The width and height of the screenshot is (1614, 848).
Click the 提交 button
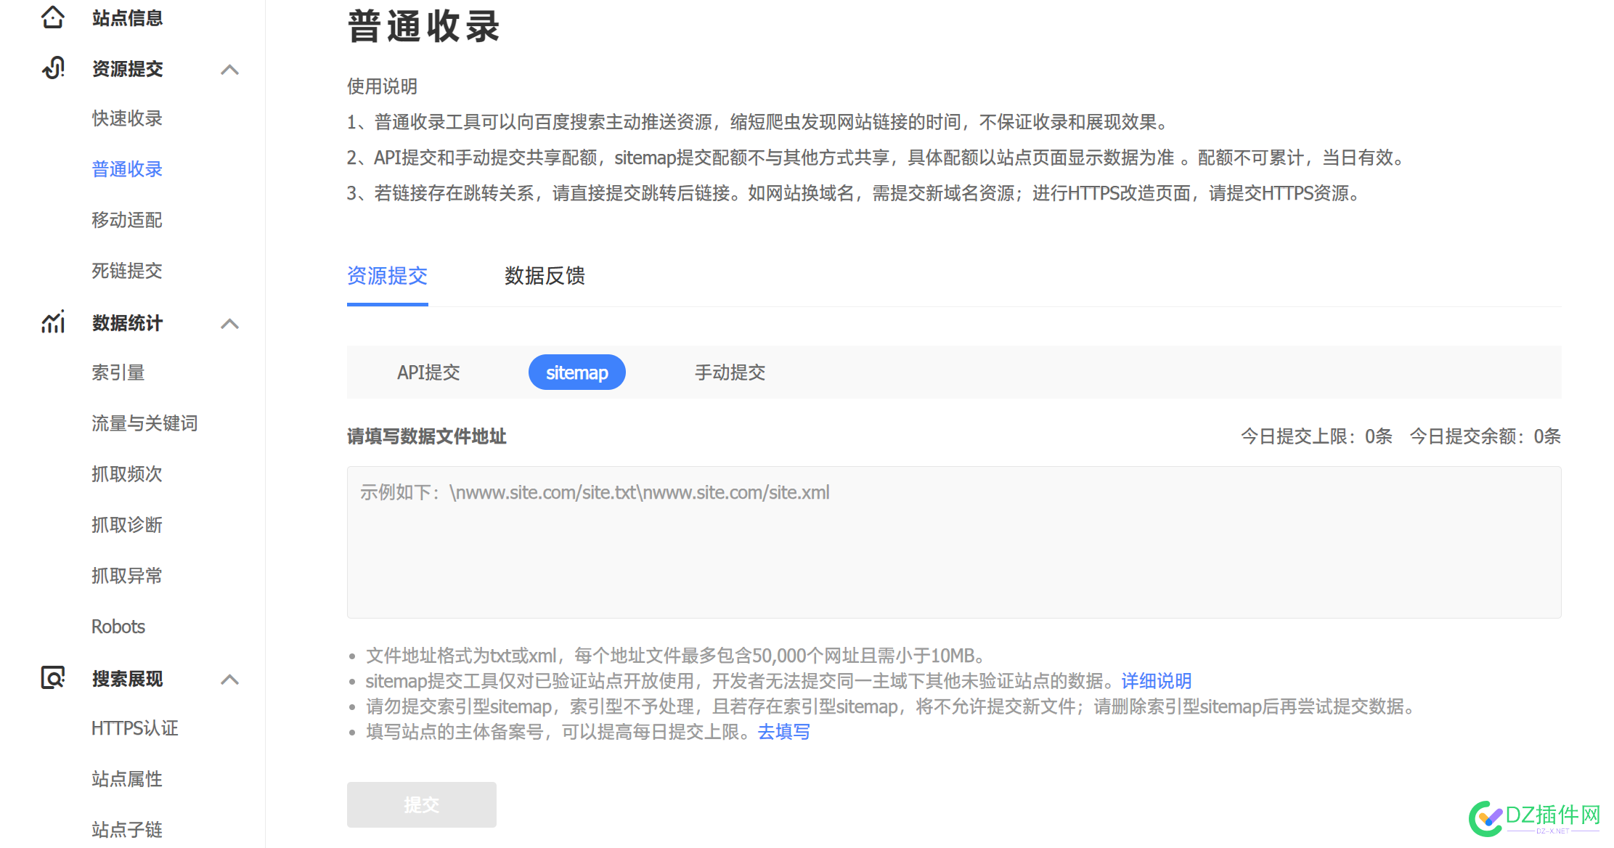[422, 804]
